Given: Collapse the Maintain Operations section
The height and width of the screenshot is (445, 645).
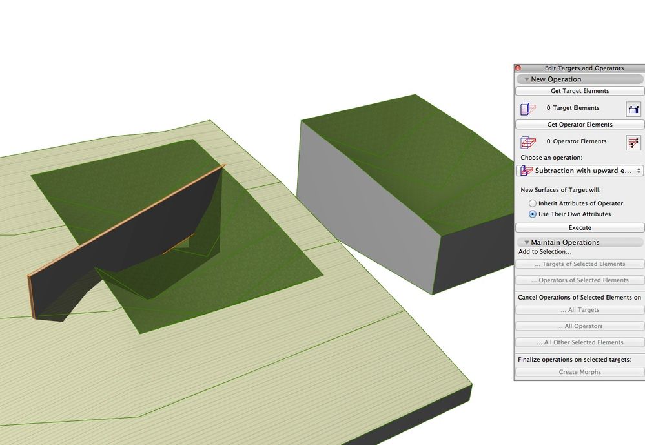Looking at the screenshot, I should [526, 242].
